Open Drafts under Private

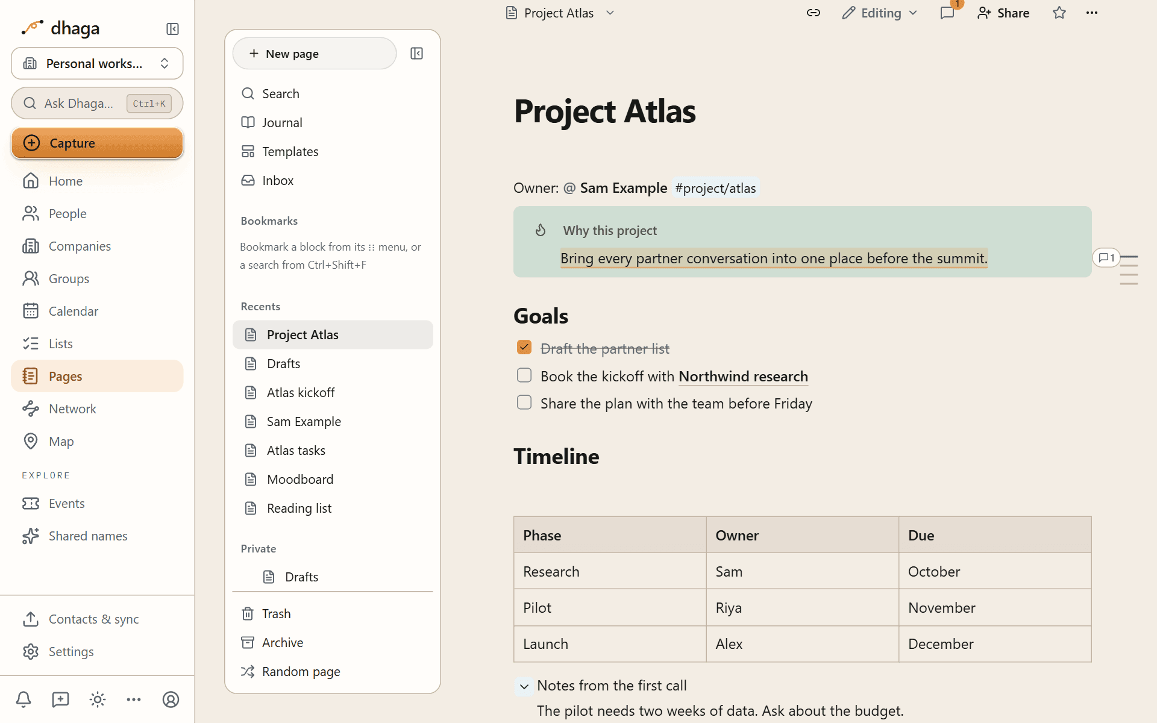(x=333, y=577)
